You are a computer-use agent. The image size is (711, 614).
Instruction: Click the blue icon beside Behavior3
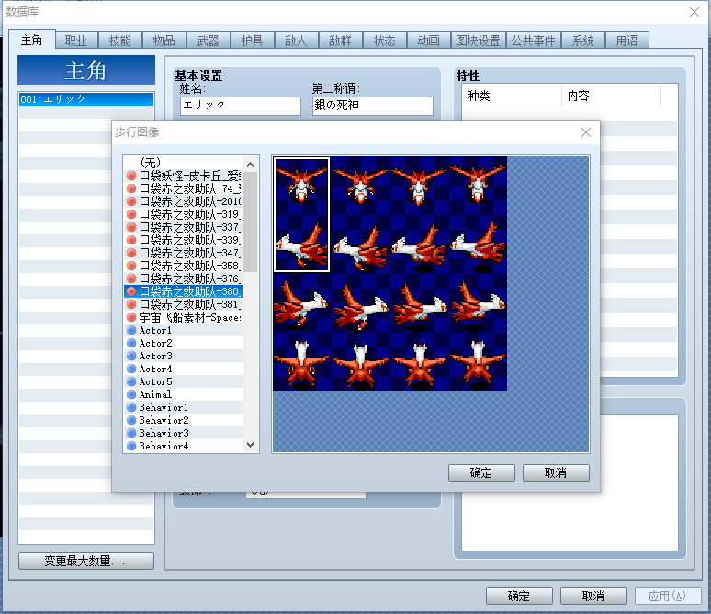[x=131, y=433]
